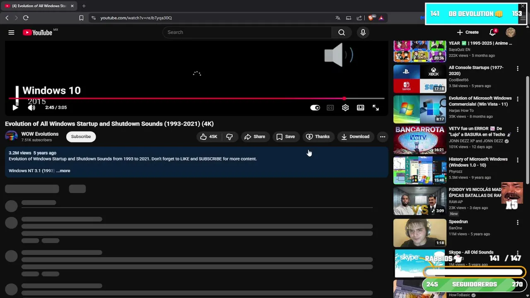The height and width of the screenshot is (298, 530).
Task: Bookmark this page
Action: [x=81, y=18]
